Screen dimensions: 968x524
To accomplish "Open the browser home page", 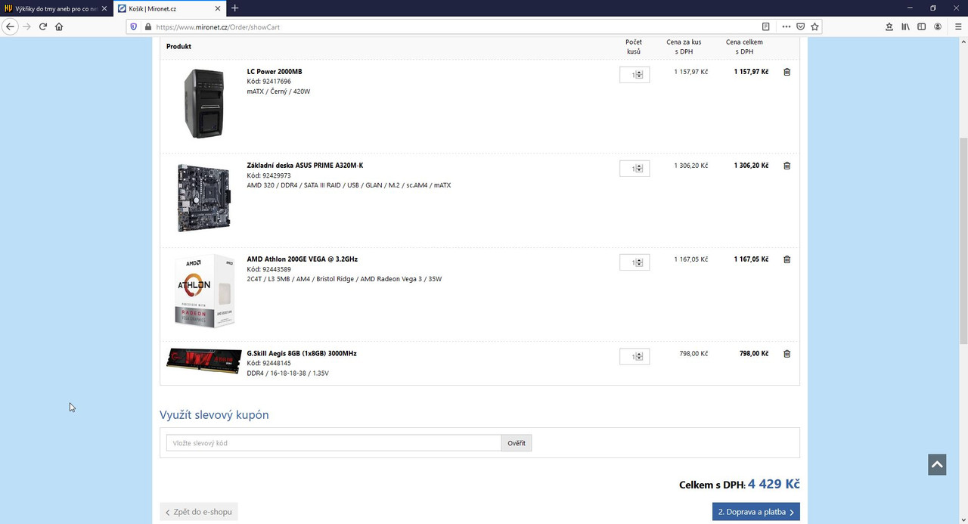I will 59,26.
